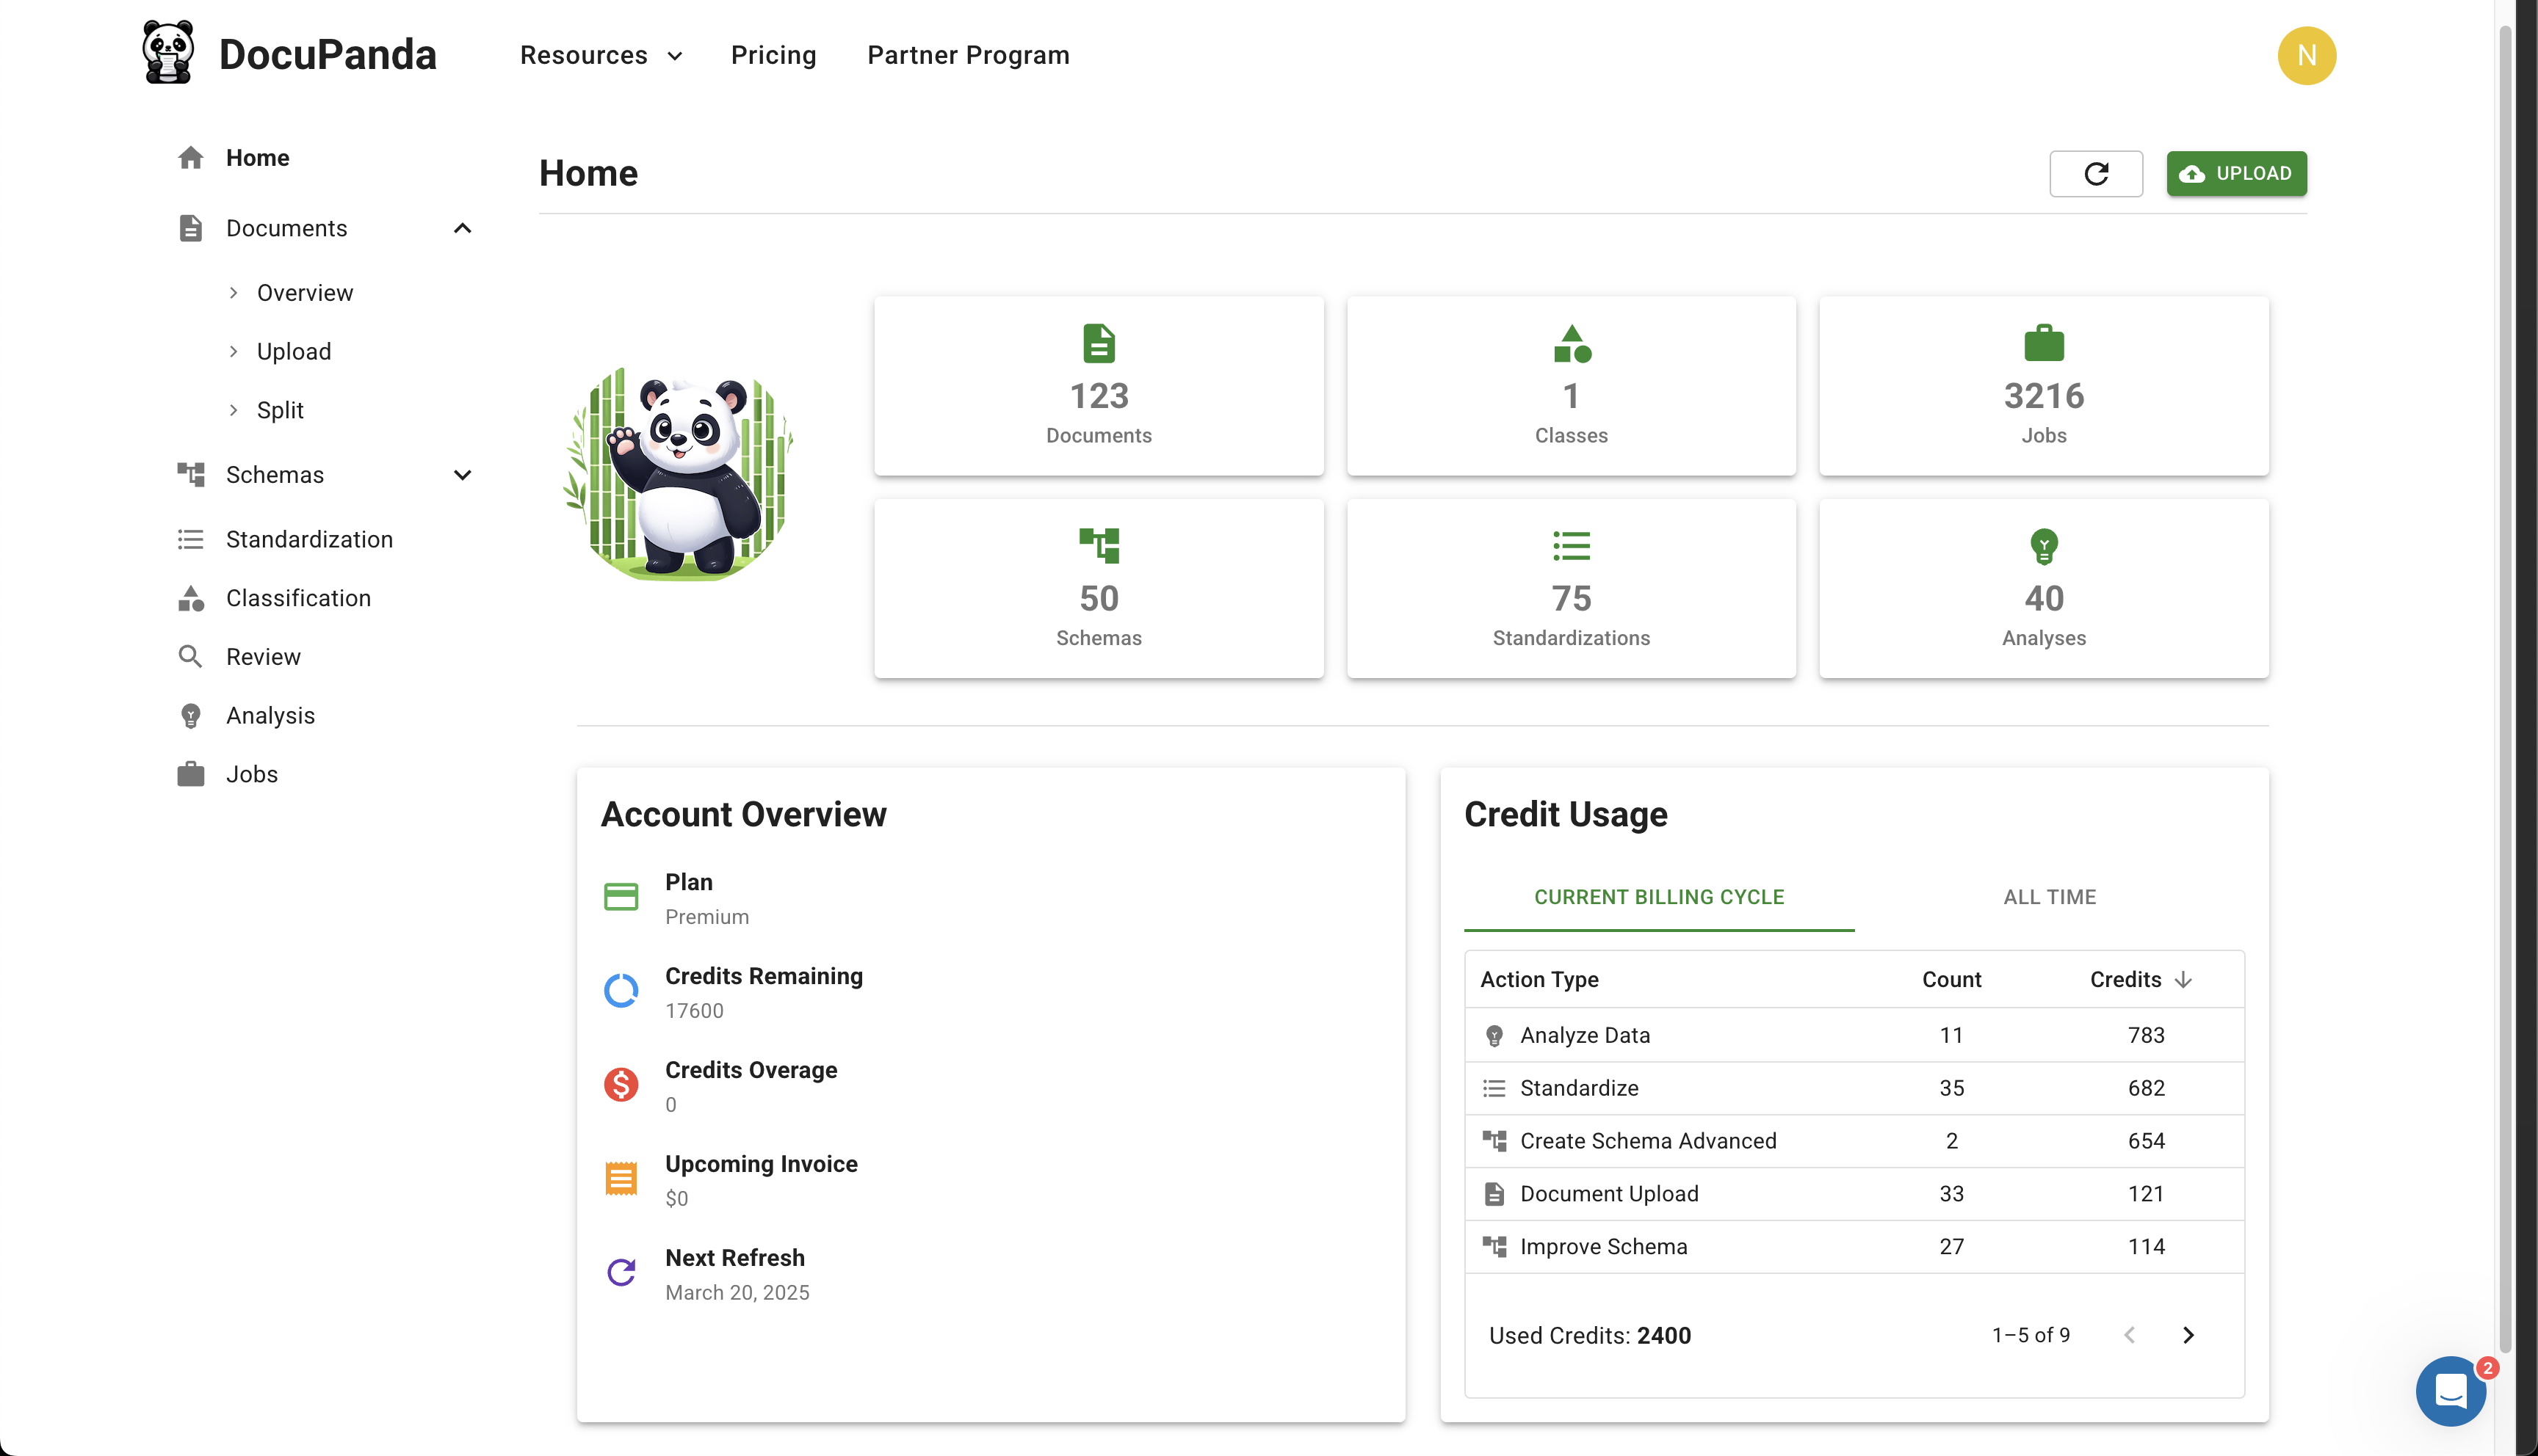Click the Review magnifier icon in sidebar
The height and width of the screenshot is (1456, 2538).
[190, 657]
